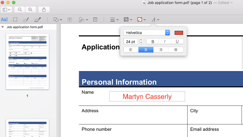Open the Shape Style line thickness tool
Screen dimensions: 243x137
(112, 19)
